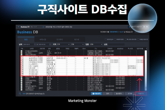165x110 pixels.
Task: Click the 650 result count in status bar
Action: pyautogui.click(x=24, y=94)
